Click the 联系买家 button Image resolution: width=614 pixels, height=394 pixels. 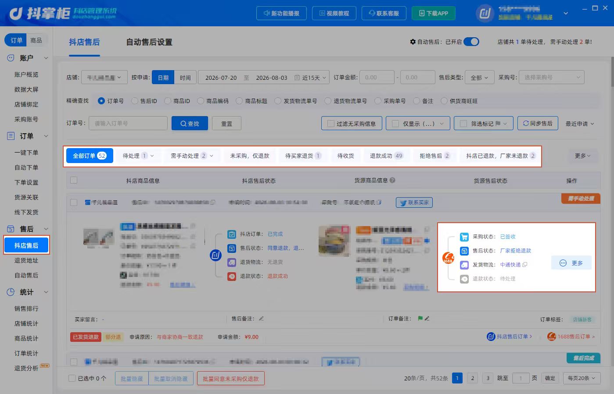[x=414, y=202]
